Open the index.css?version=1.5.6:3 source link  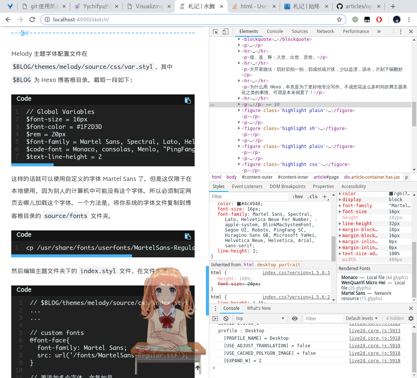click(296, 273)
